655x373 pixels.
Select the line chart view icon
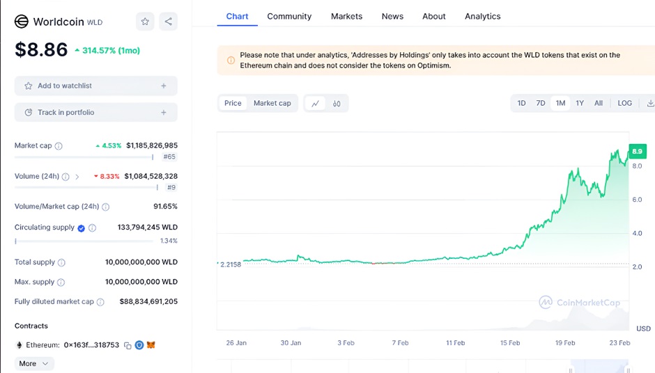click(x=316, y=103)
